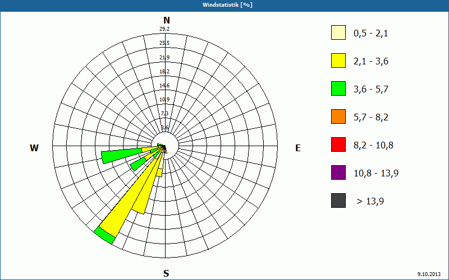Click the 21,9 radial axis value

pos(164,58)
